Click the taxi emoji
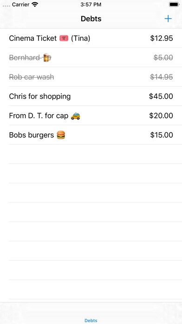Viewport: 182px width, 324px height. pyautogui.click(x=75, y=116)
